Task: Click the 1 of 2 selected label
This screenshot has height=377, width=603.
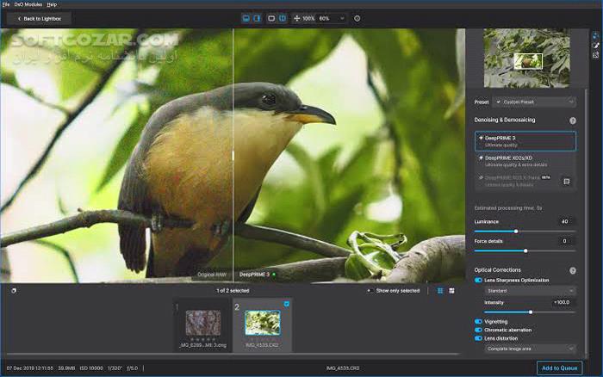Action: pyautogui.click(x=233, y=291)
